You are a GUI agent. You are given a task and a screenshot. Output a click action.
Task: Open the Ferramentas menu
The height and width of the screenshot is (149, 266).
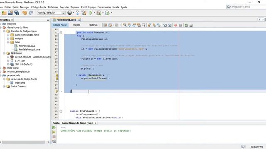(104, 7)
